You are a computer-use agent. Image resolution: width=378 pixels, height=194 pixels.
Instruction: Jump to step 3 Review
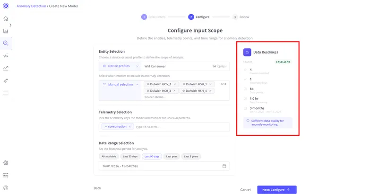pyautogui.click(x=241, y=17)
